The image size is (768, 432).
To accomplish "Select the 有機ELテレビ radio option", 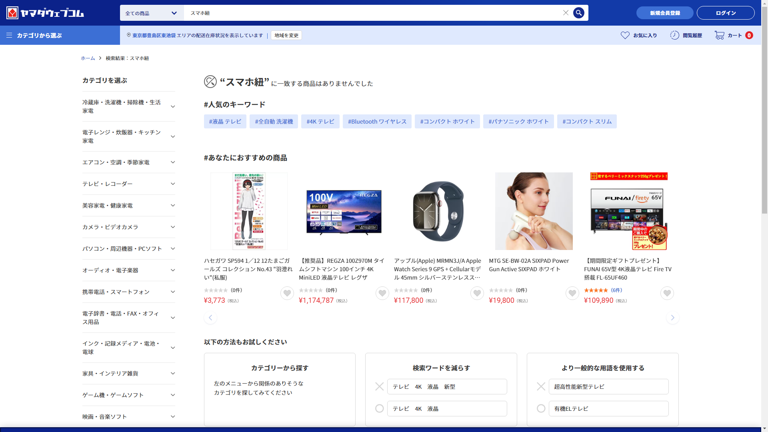I will click(x=541, y=408).
